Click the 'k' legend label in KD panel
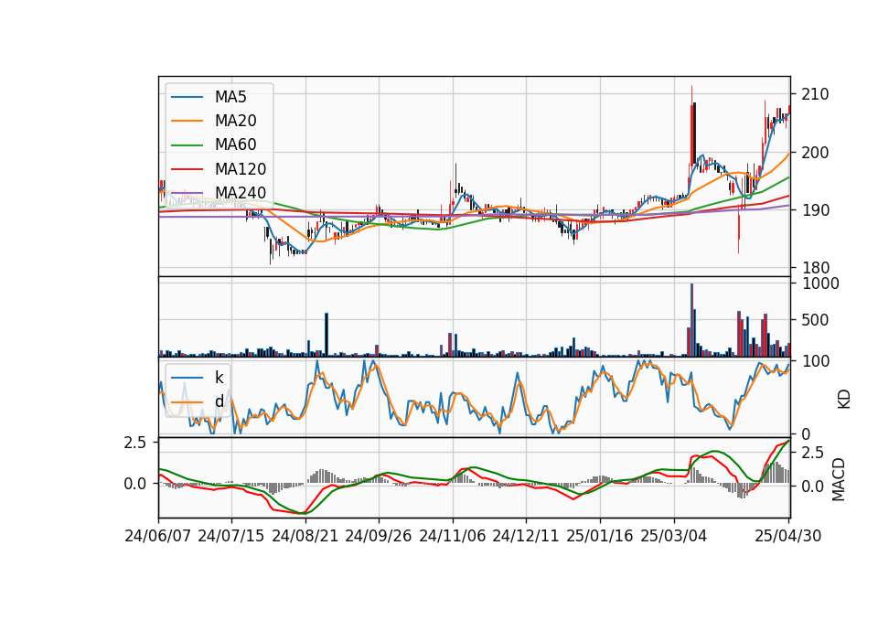The image size is (878, 631). 219,378
